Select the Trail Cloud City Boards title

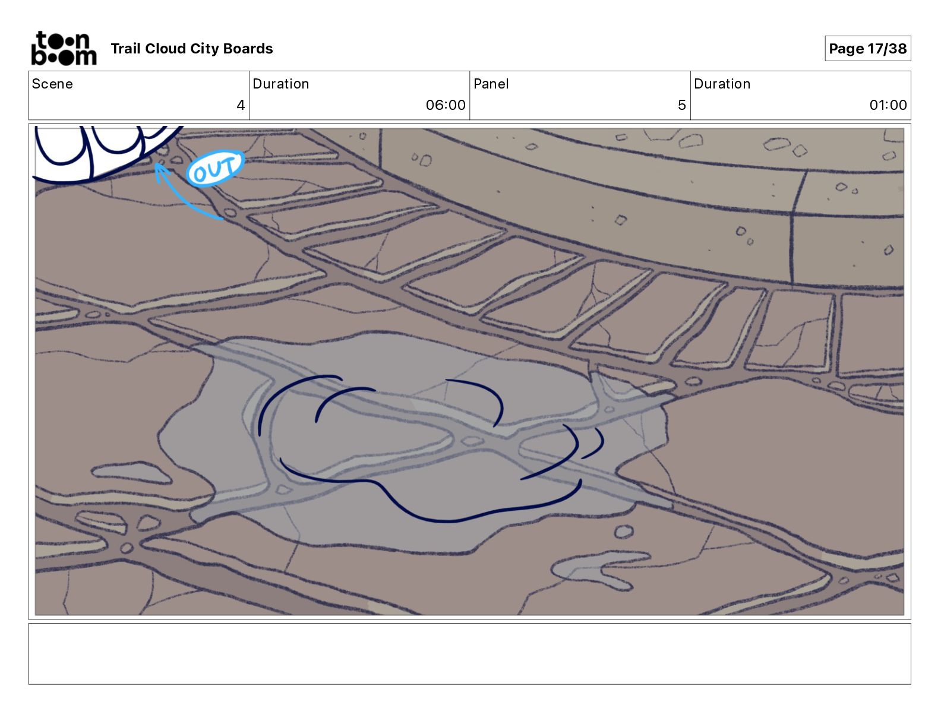click(191, 49)
